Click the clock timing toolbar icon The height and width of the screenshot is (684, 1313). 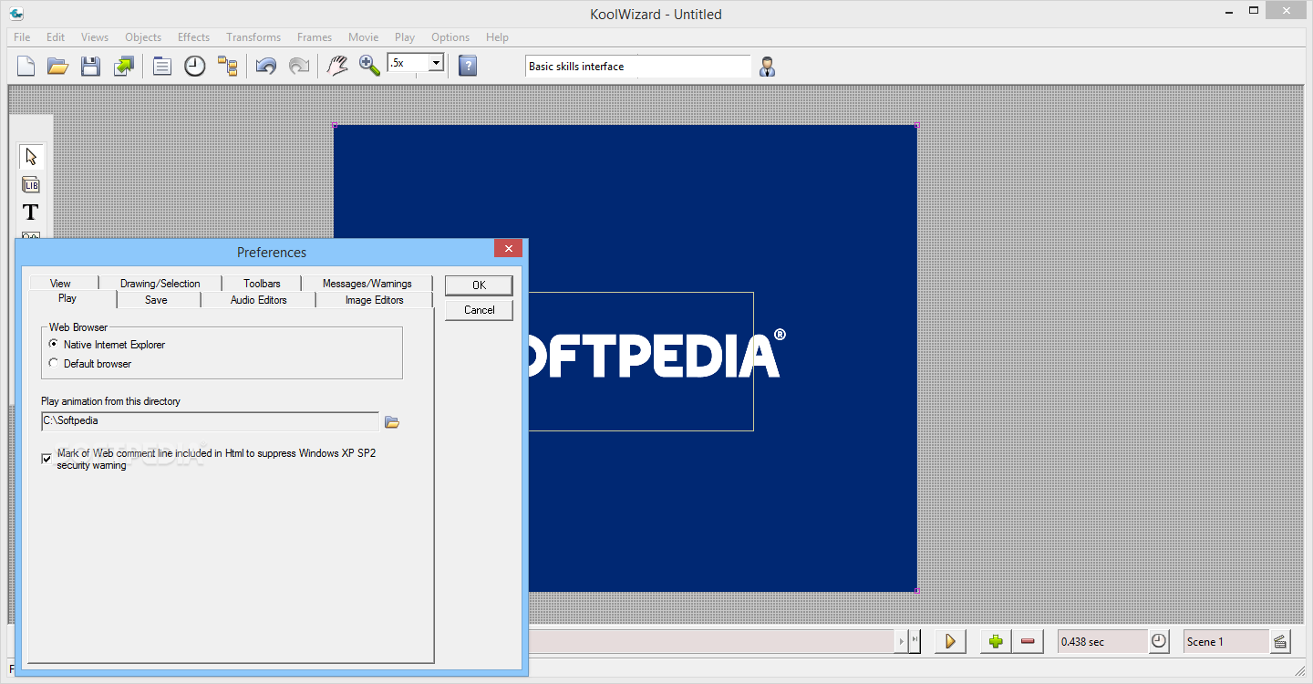195,66
